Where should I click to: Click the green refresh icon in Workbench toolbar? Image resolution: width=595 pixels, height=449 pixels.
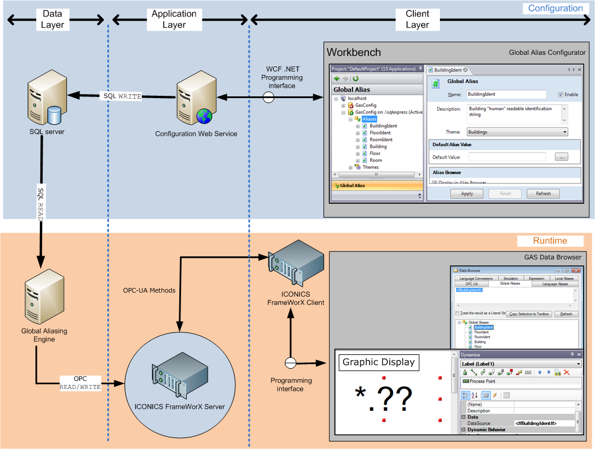point(356,79)
